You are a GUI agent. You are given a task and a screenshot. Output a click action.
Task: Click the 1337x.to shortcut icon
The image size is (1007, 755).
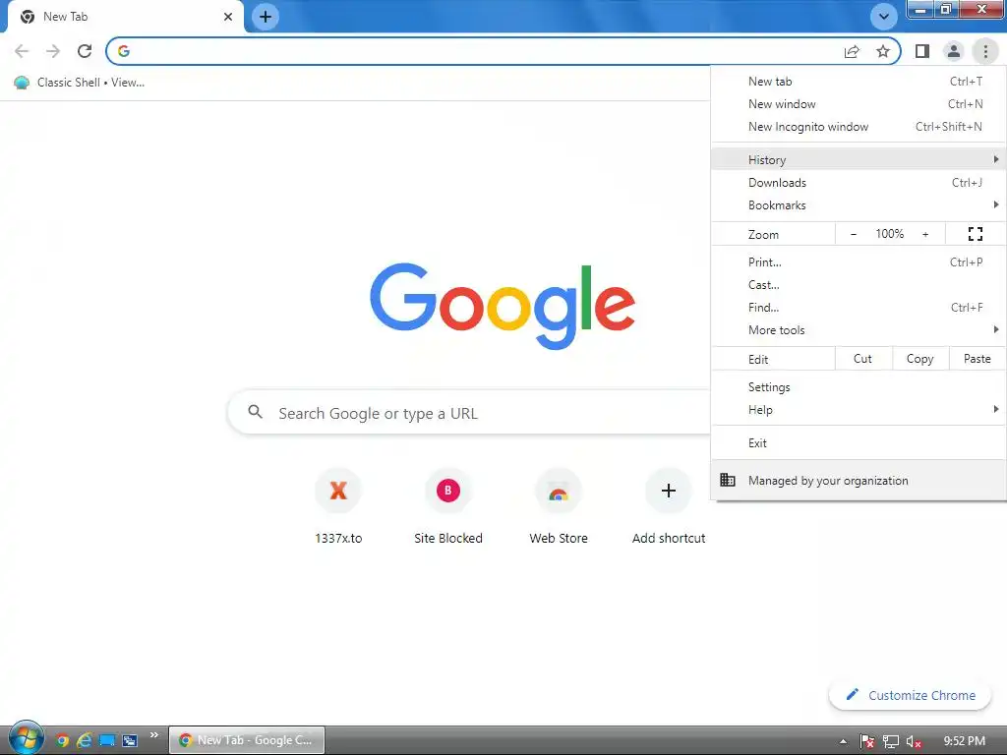(338, 491)
